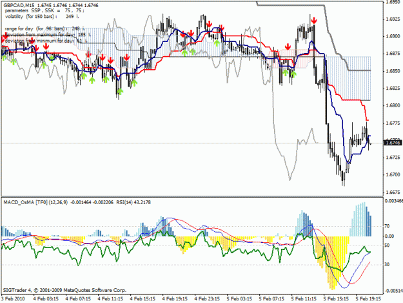The image size is (403, 303).
Task: Click the '5 Feb 03:15' time label
Action: [x=239, y=298]
